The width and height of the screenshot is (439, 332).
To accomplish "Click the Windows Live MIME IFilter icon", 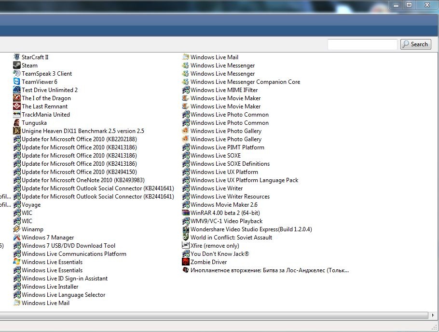I will [186, 90].
